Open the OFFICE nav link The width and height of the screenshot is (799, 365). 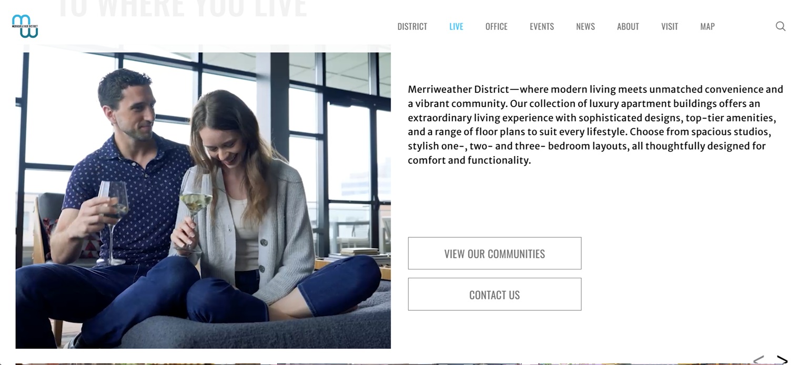pyautogui.click(x=497, y=26)
